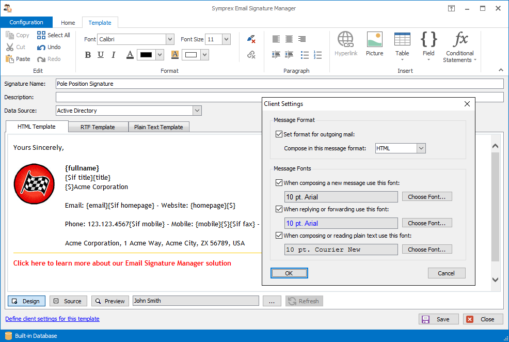Click the Cut scissors icon
The image size is (509, 342).
tap(10, 47)
